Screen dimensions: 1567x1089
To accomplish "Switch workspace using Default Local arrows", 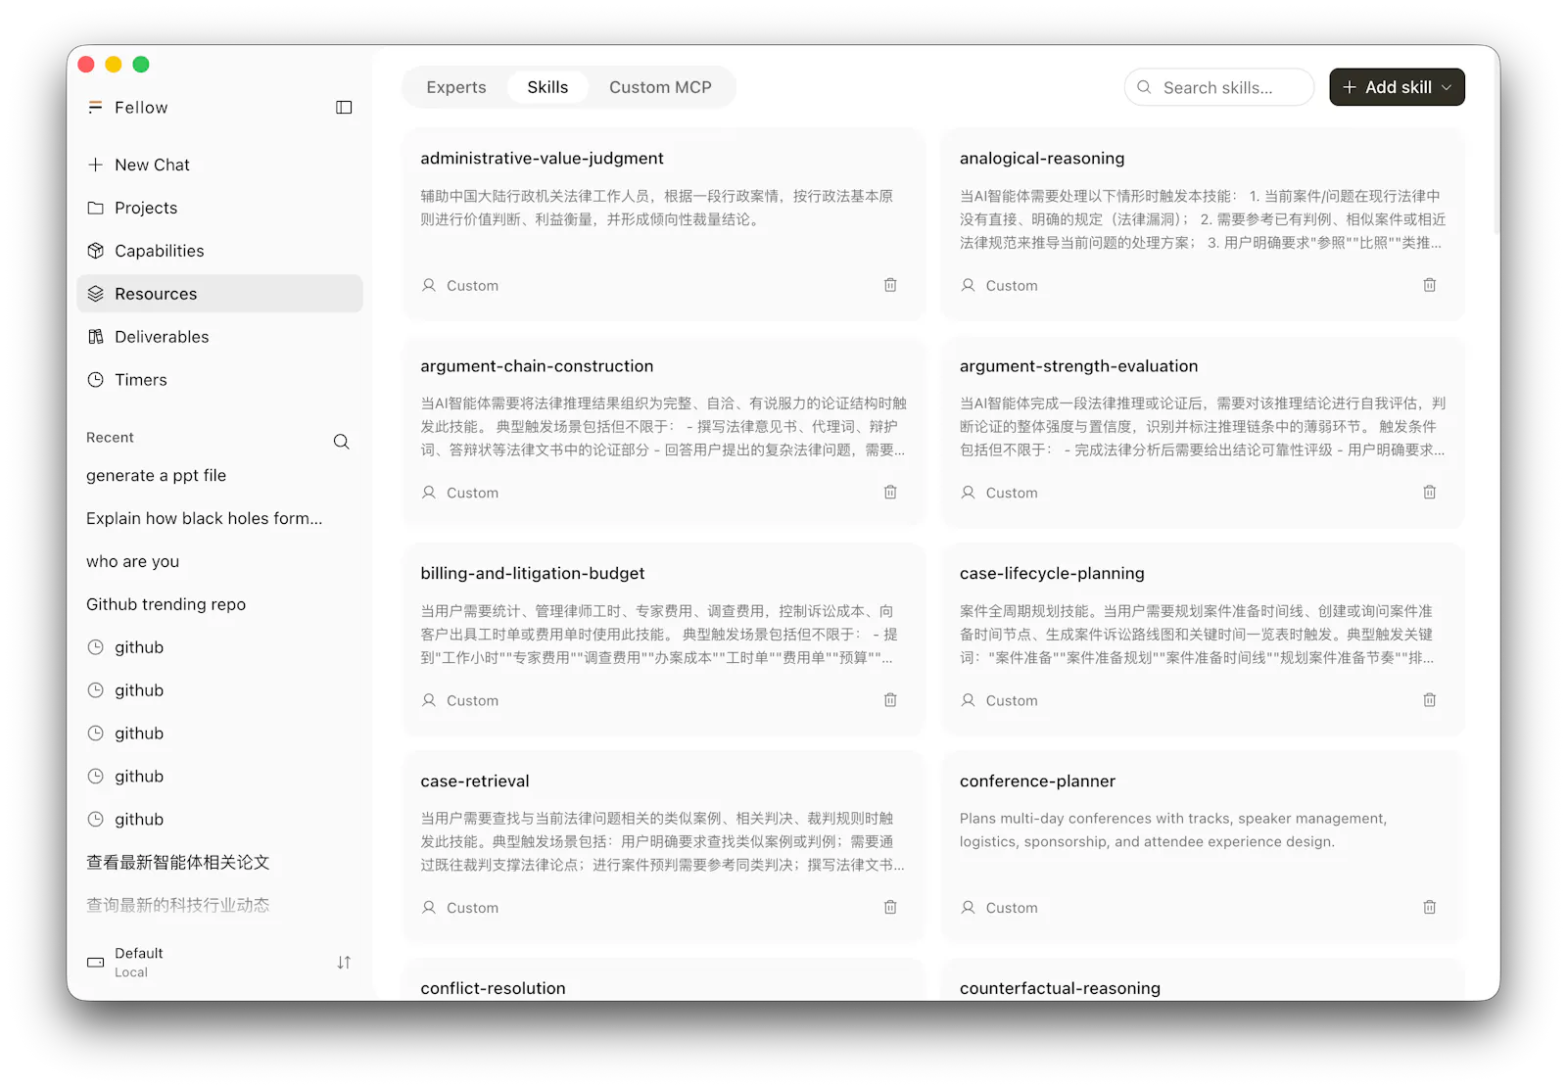I will point(344,963).
